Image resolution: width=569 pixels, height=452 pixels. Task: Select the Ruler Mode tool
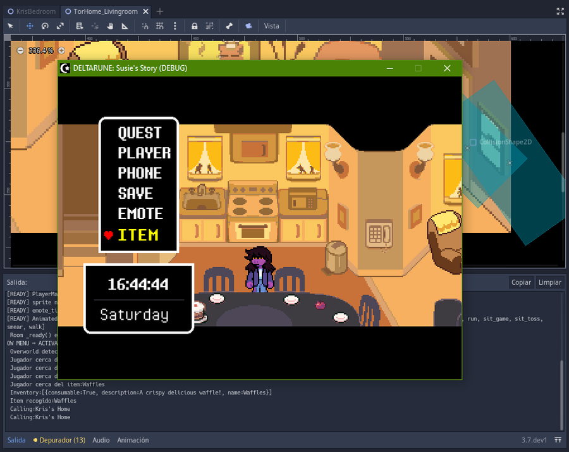(x=125, y=26)
